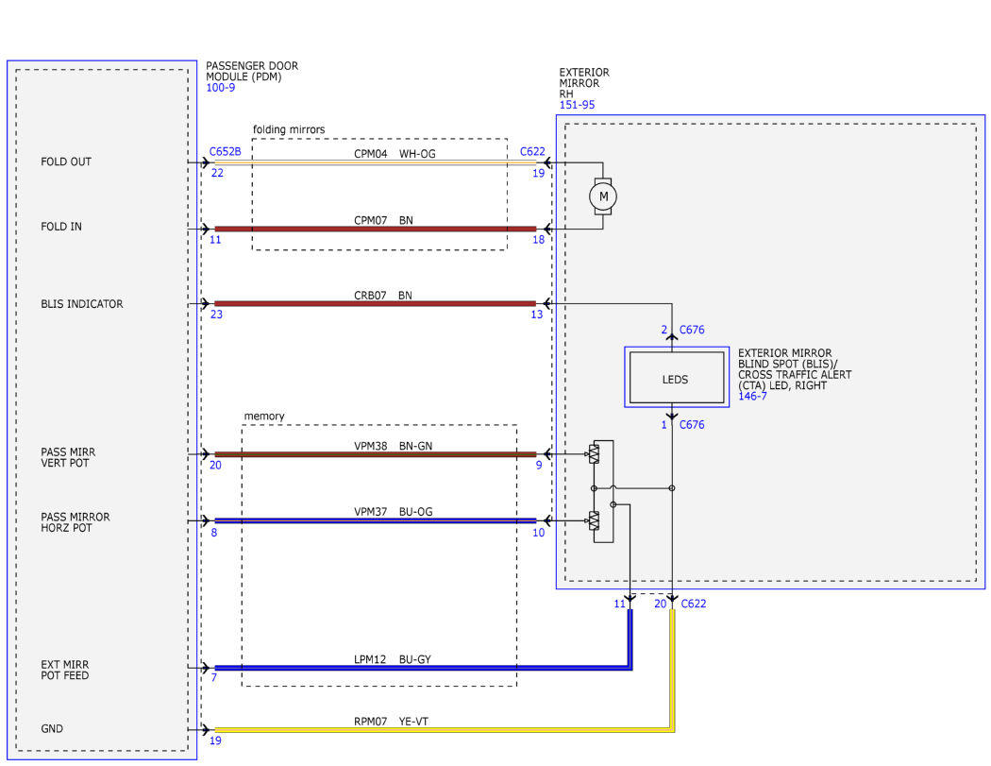Viewport: 991px width, 766px height.
Task: Select connector C622 on the CPM04 wire end
Action: 532,152
